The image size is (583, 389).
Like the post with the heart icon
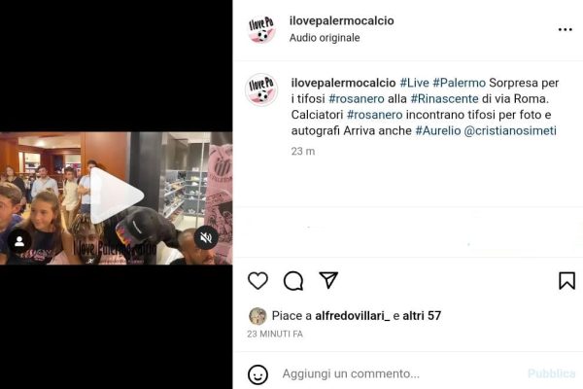pyautogui.click(x=257, y=281)
